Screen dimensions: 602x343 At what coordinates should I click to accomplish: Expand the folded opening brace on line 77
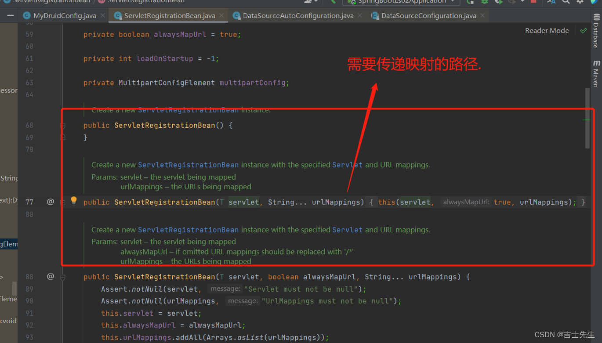[371, 202]
